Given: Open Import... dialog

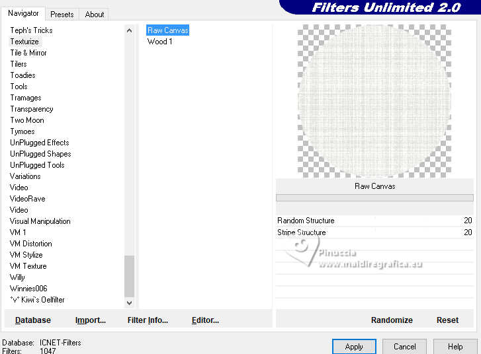Looking at the screenshot, I should pos(91,320).
